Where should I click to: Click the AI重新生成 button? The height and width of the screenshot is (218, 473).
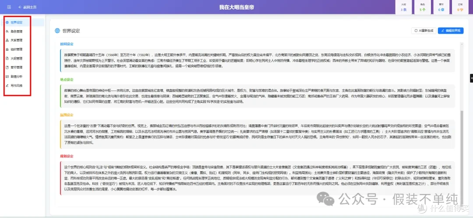point(424,31)
